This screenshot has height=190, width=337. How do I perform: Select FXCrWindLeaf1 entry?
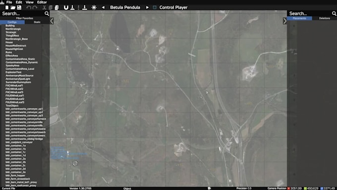tap(14, 85)
